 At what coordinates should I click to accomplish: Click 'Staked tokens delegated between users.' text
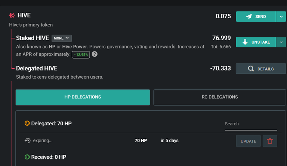pyautogui.click(x=60, y=77)
